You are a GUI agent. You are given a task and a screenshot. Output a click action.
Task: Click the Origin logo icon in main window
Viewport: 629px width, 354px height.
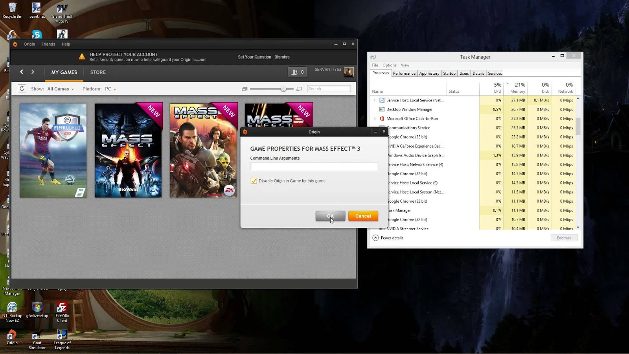pos(15,44)
